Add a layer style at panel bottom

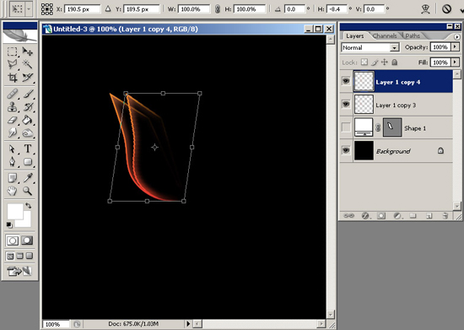365,216
